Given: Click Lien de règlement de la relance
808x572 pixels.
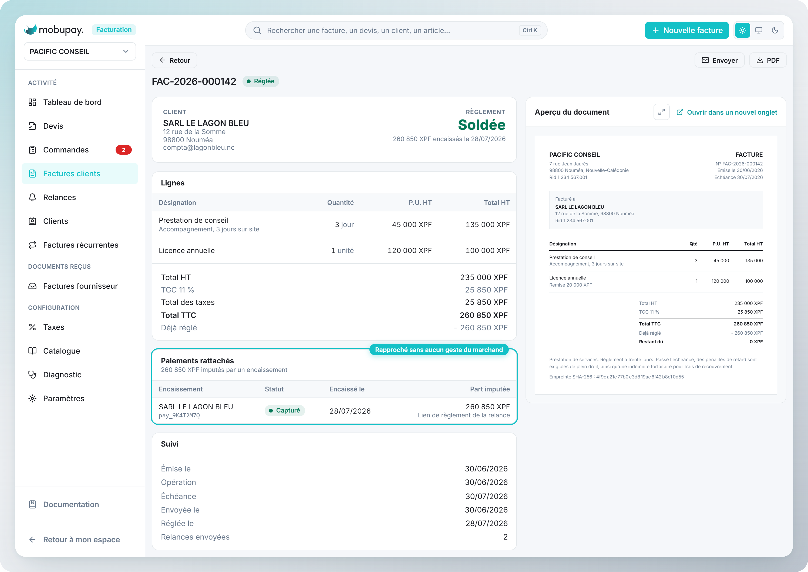Looking at the screenshot, I should pos(463,415).
